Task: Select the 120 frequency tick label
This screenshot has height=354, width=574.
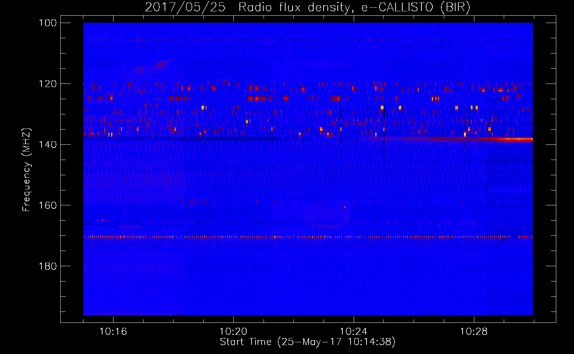Action: pos(47,84)
